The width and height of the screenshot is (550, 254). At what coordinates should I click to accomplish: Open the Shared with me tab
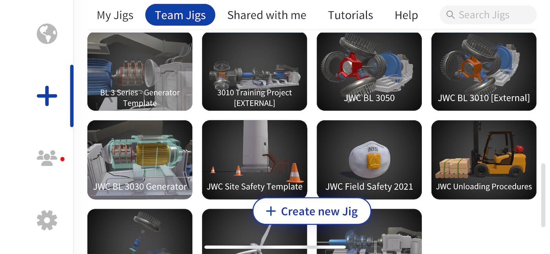click(x=267, y=15)
